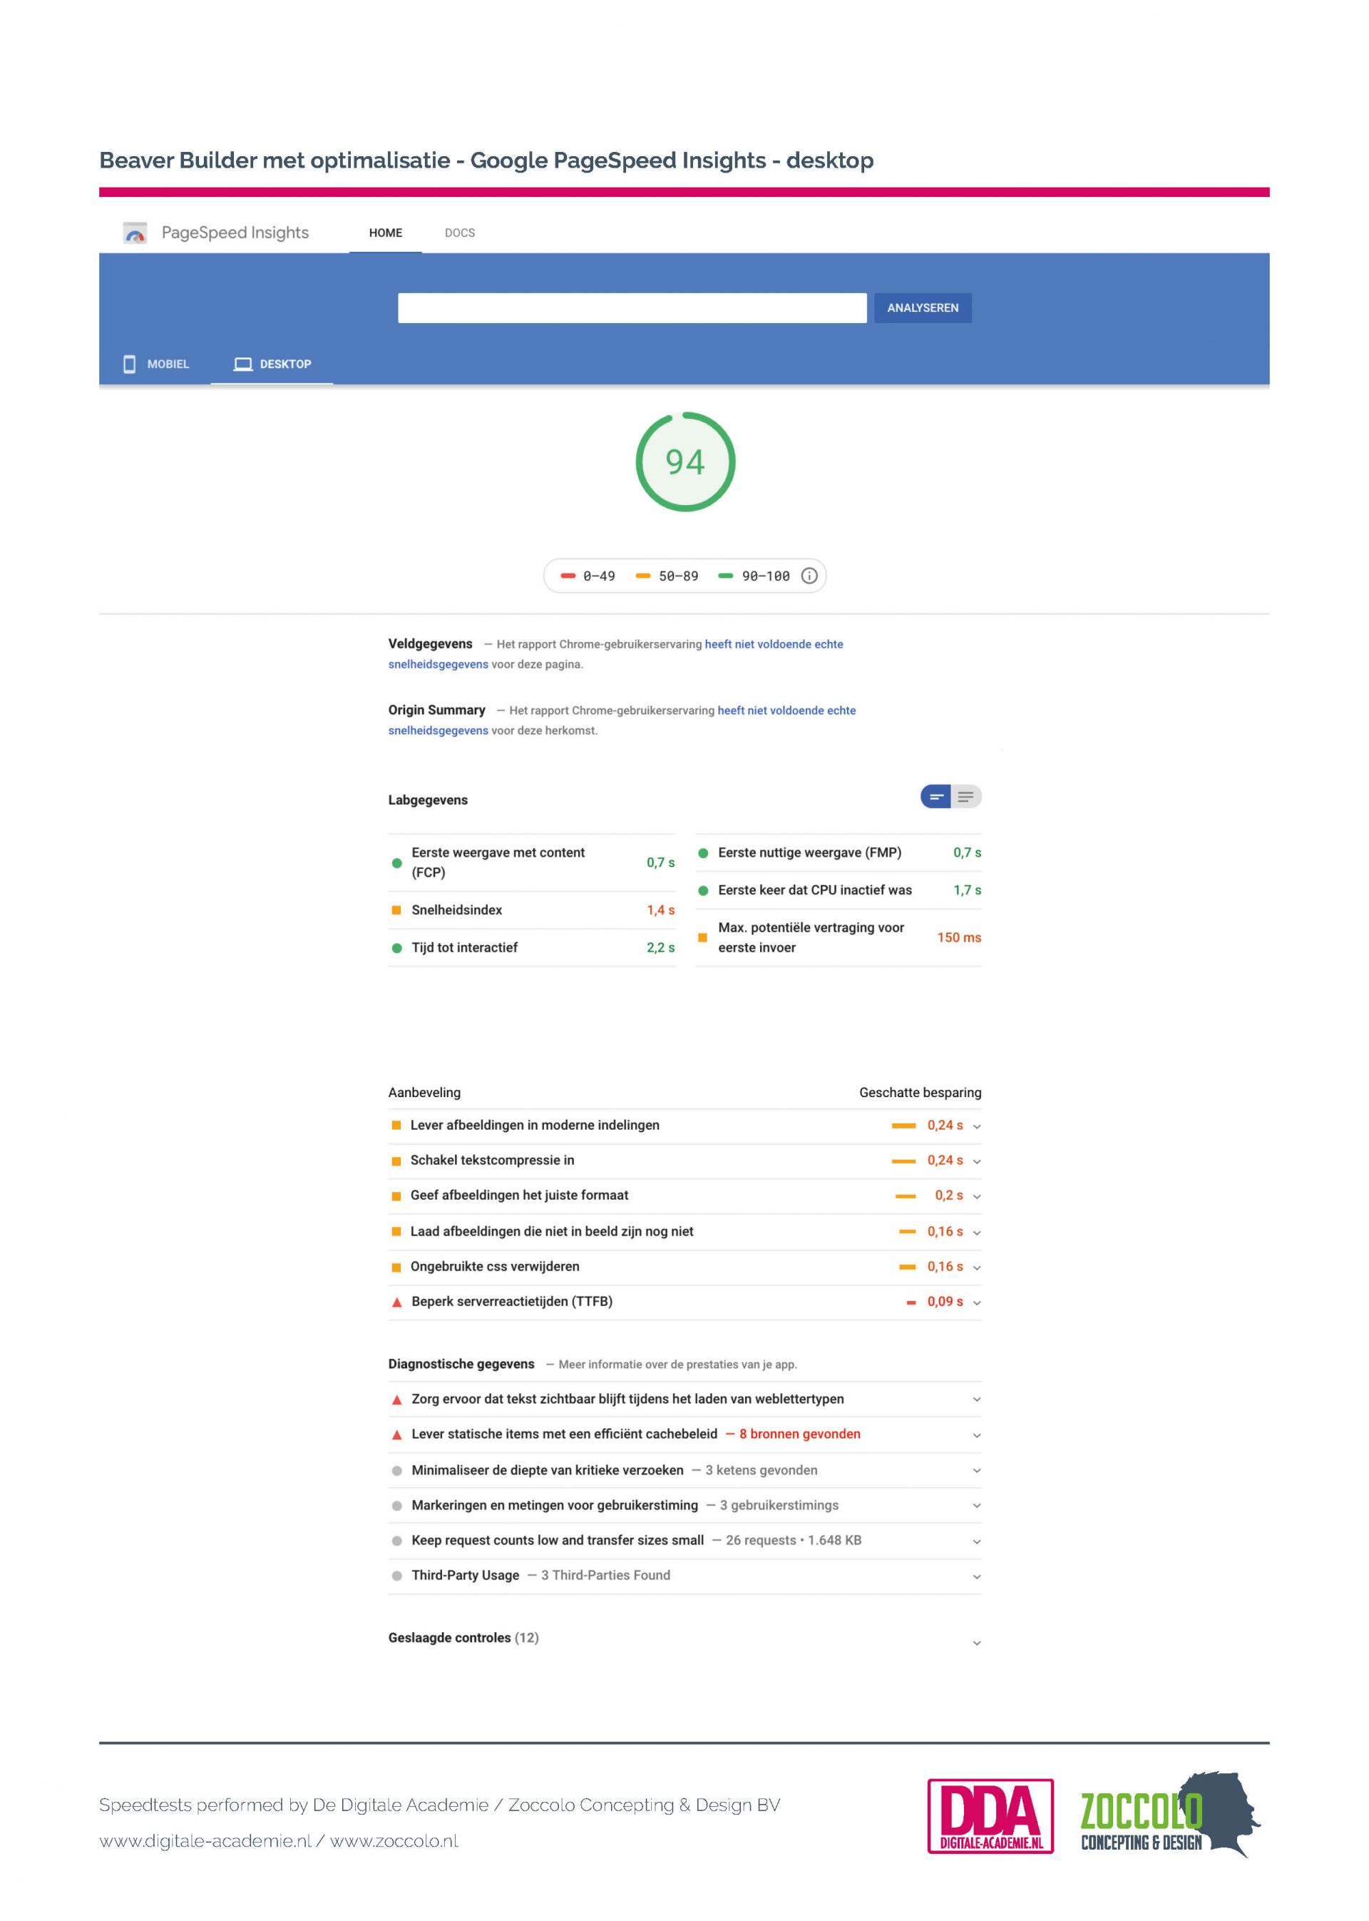The width and height of the screenshot is (1369, 1921).
Task: Click the 0,09 s red savings bar
Action: pos(911,1303)
